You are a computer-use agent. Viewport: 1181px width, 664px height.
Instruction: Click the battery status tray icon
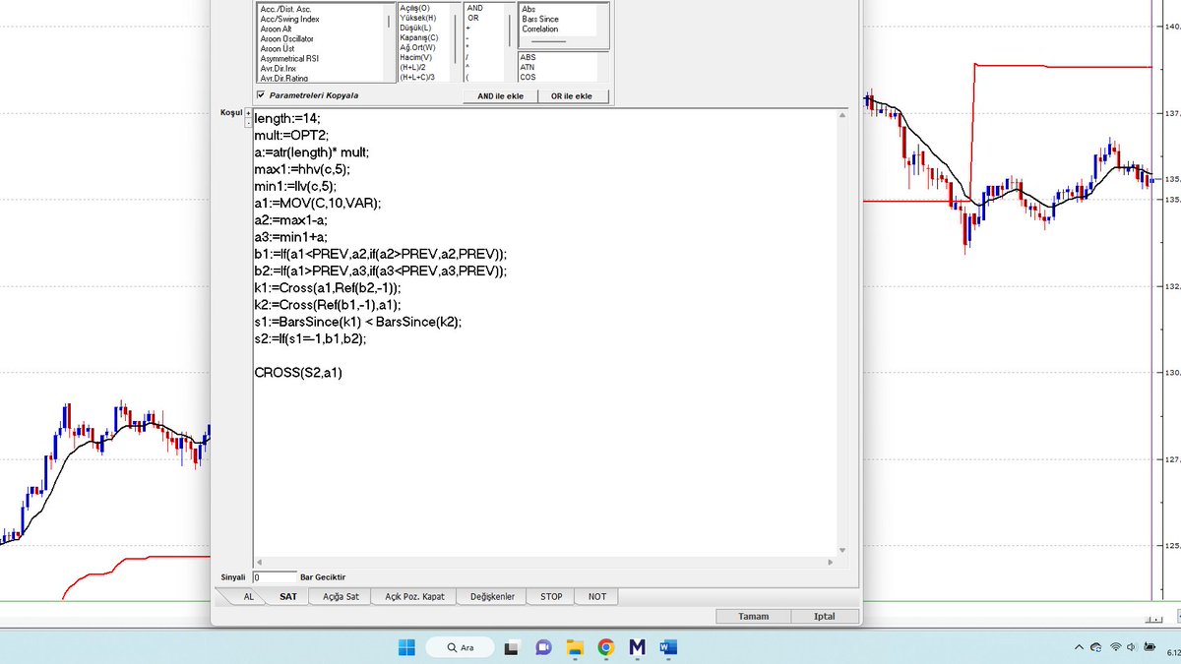(x=1150, y=647)
